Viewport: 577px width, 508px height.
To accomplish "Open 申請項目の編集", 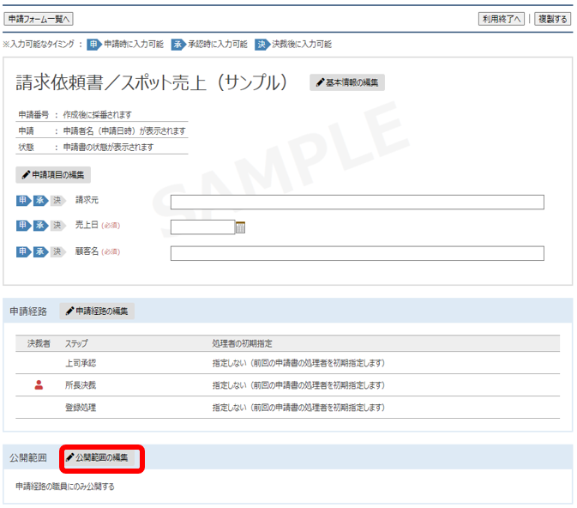I will pyautogui.click(x=53, y=175).
